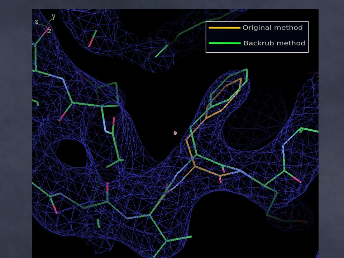Click the "x" axis label of orientation gizmo
The width and height of the screenshot is (344, 258).
[37, 22]
